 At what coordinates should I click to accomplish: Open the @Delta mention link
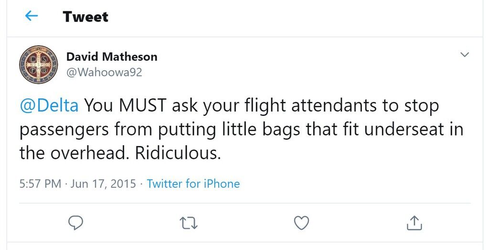[x=49, y=105]
